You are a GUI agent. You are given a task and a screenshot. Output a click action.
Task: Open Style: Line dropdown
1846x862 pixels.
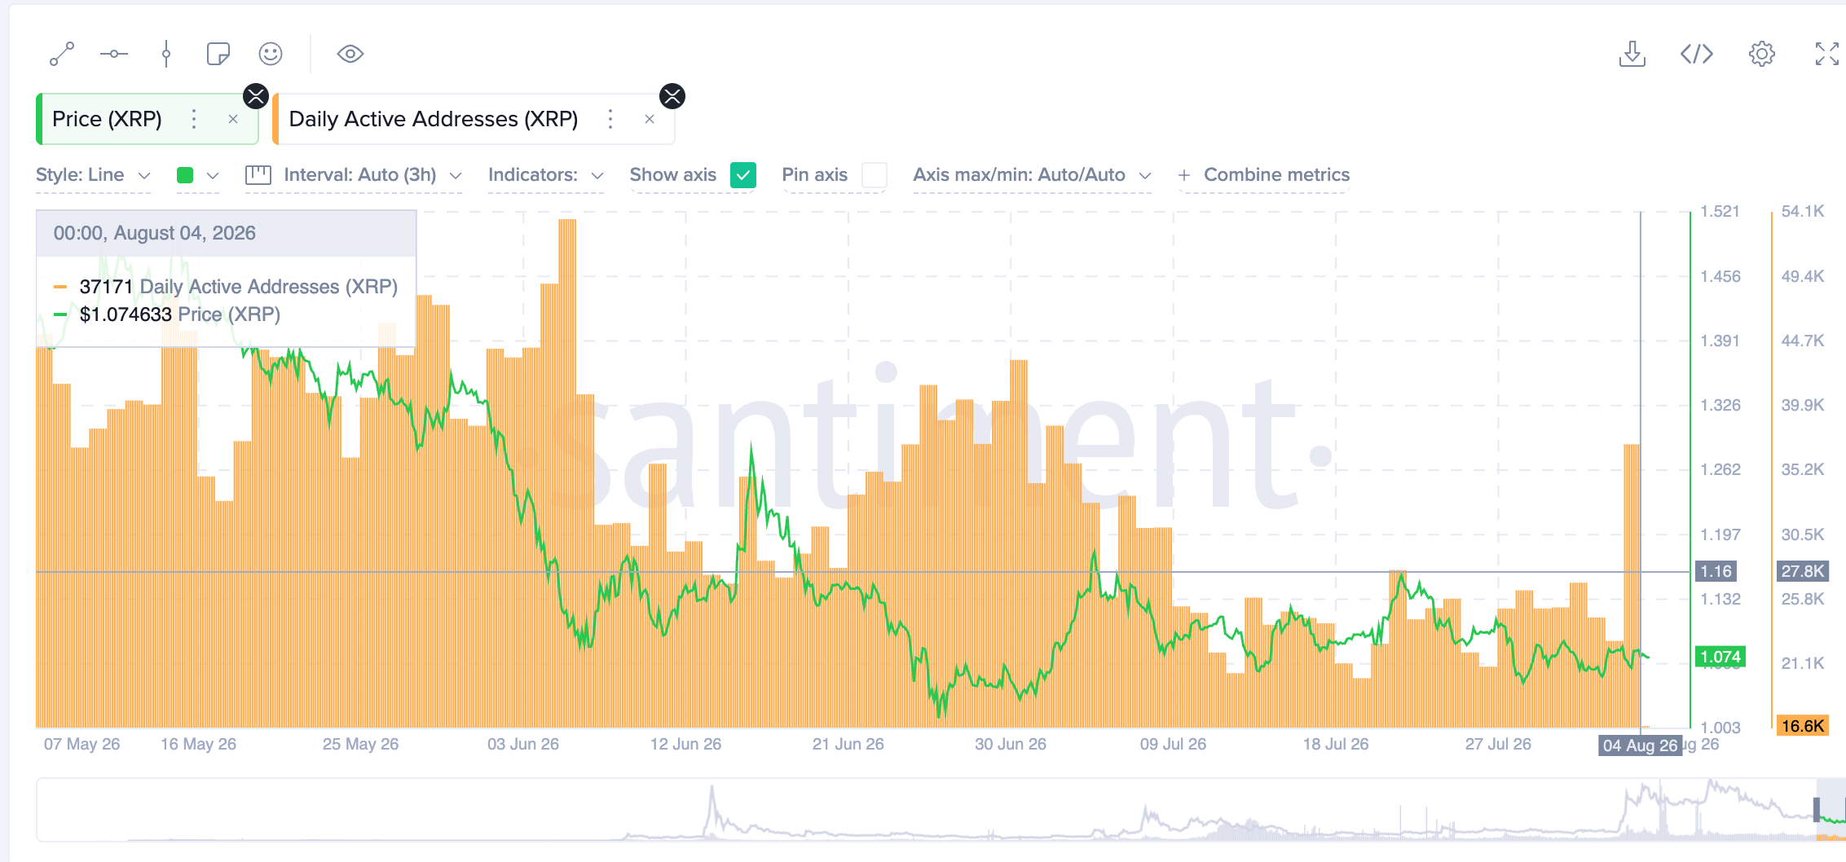(93, 175)
